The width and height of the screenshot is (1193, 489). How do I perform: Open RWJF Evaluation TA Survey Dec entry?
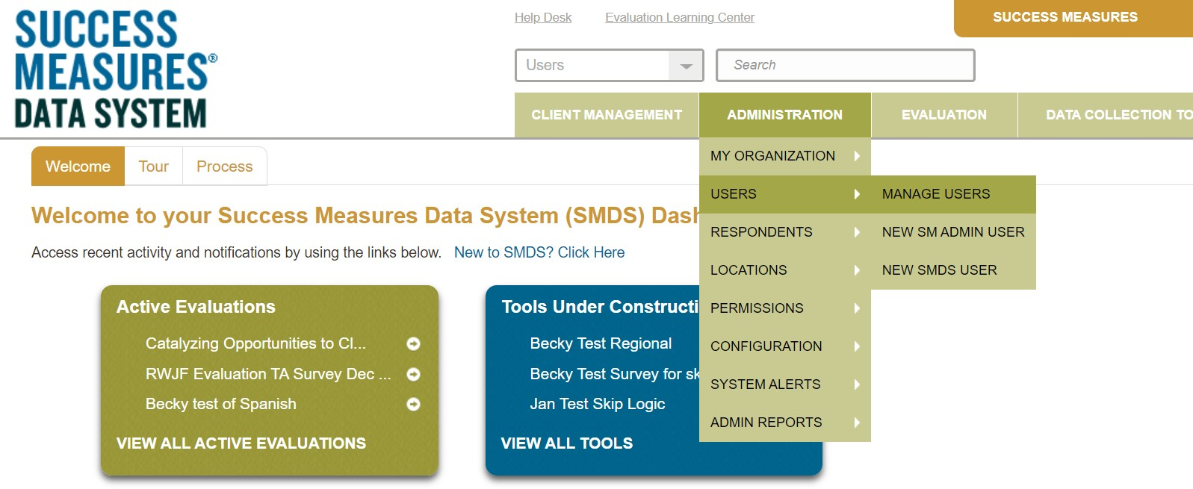point(268,374)
